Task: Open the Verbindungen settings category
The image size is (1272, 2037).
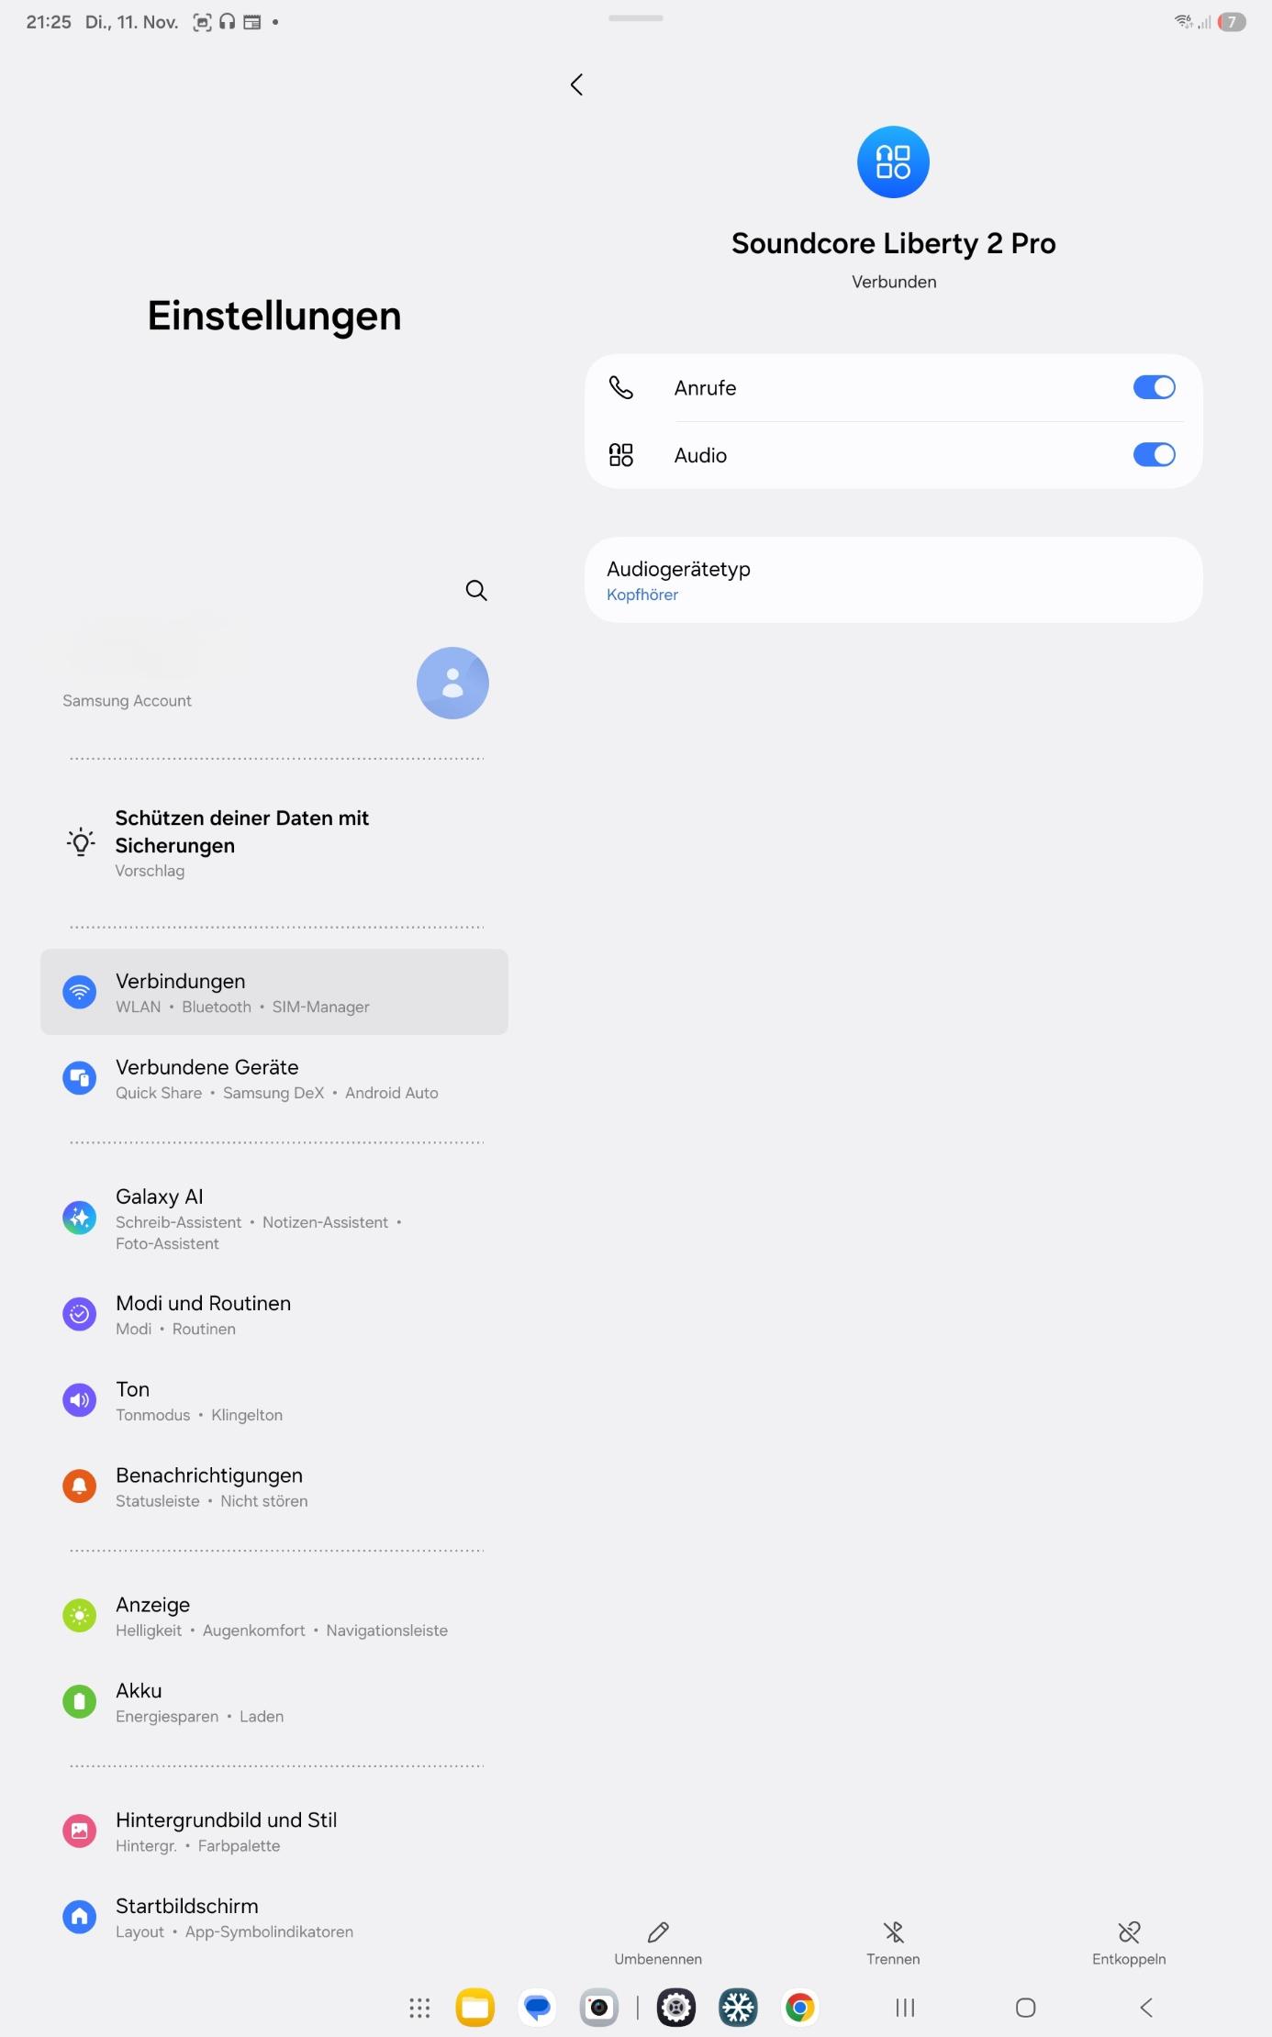Action: [274, 992]
